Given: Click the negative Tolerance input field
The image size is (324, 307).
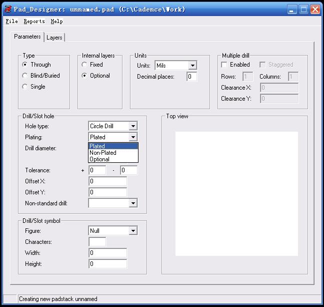Looking at the screenshot, I should tap(128, 170).
